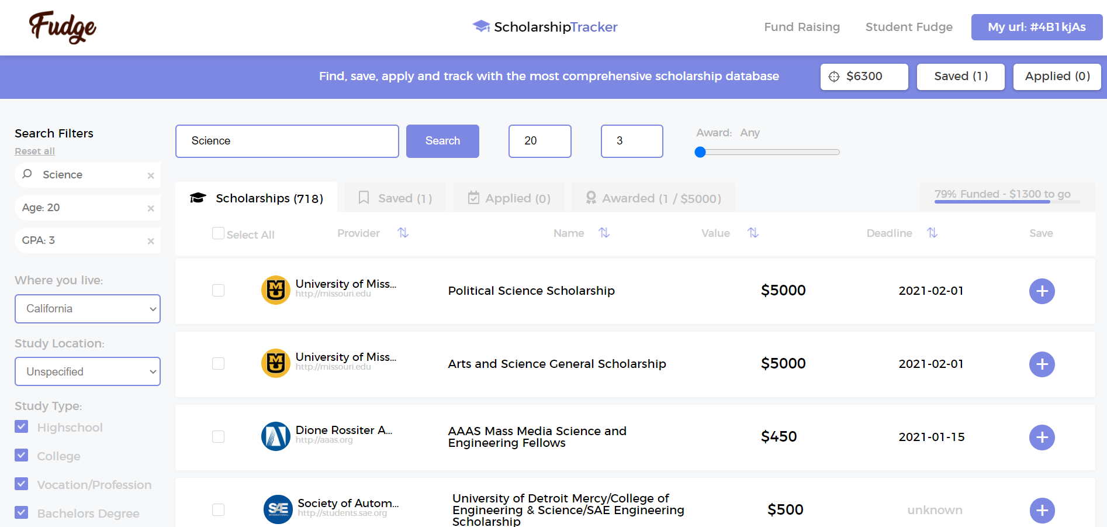The height and width of the screenshot is (527, 1107).
Task: Open the Study Location Unspecified dropdown
Action: tap(88, 371)
